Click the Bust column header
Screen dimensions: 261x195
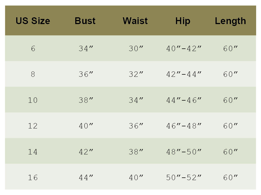[85, 21]
